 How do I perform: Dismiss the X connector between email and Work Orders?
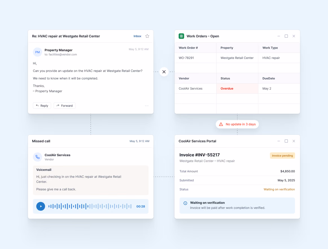(x=164, y=72)
